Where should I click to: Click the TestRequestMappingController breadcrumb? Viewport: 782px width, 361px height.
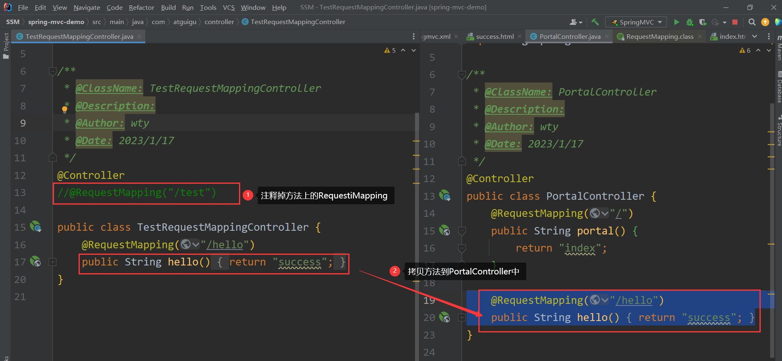click(x=293, y=22)
